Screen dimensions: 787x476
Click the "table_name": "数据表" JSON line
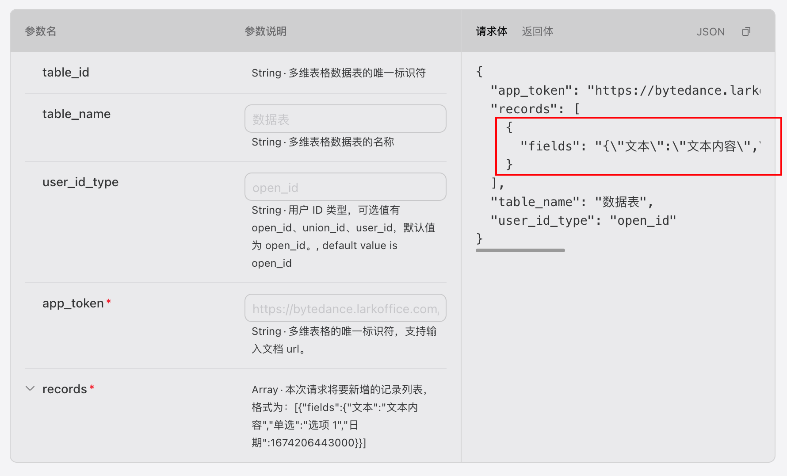(572, 202)
